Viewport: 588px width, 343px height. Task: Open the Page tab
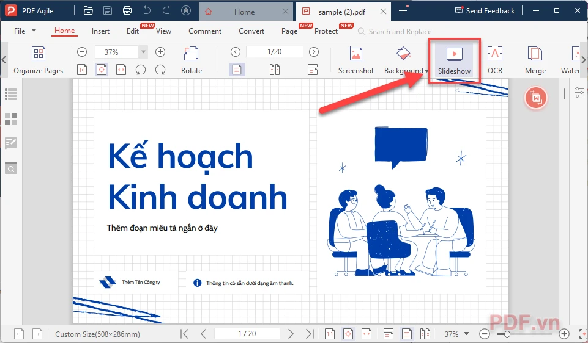click(x=289, y=31)
